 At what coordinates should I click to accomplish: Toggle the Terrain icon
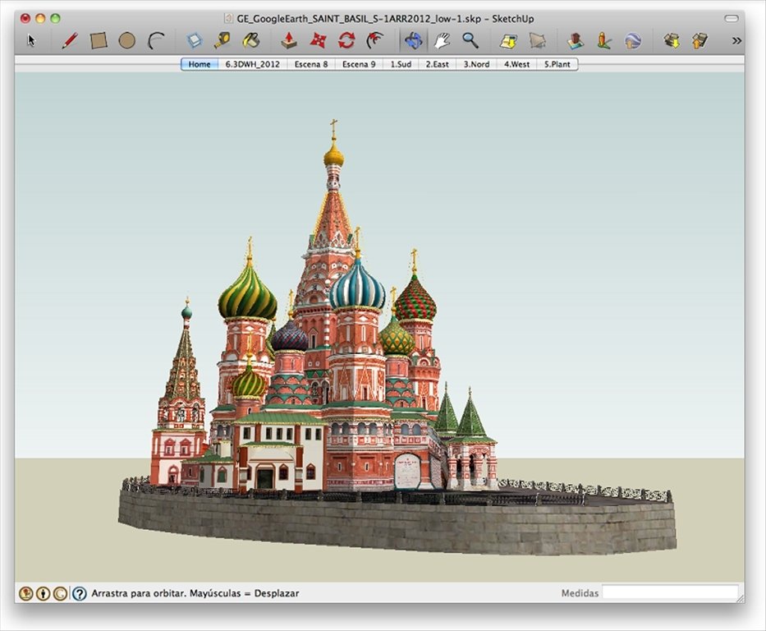click(x=538, y=40)
